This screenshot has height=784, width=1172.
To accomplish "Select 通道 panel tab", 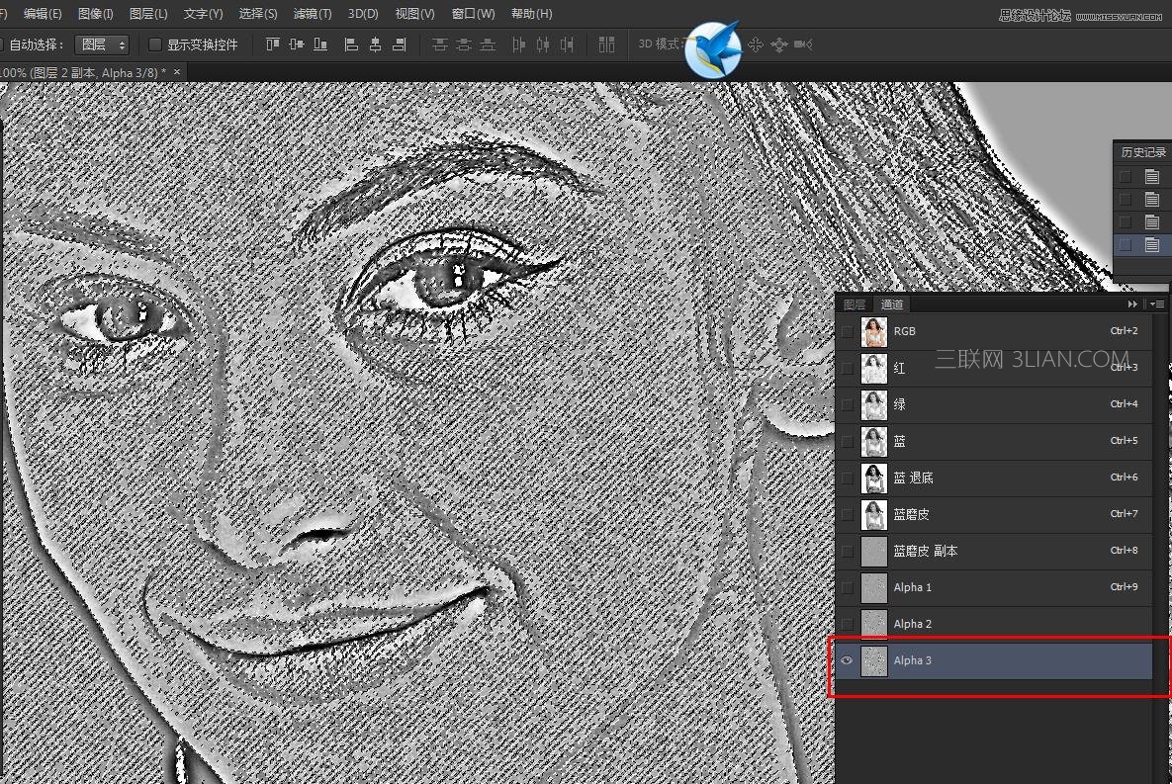I will [892, 305].
